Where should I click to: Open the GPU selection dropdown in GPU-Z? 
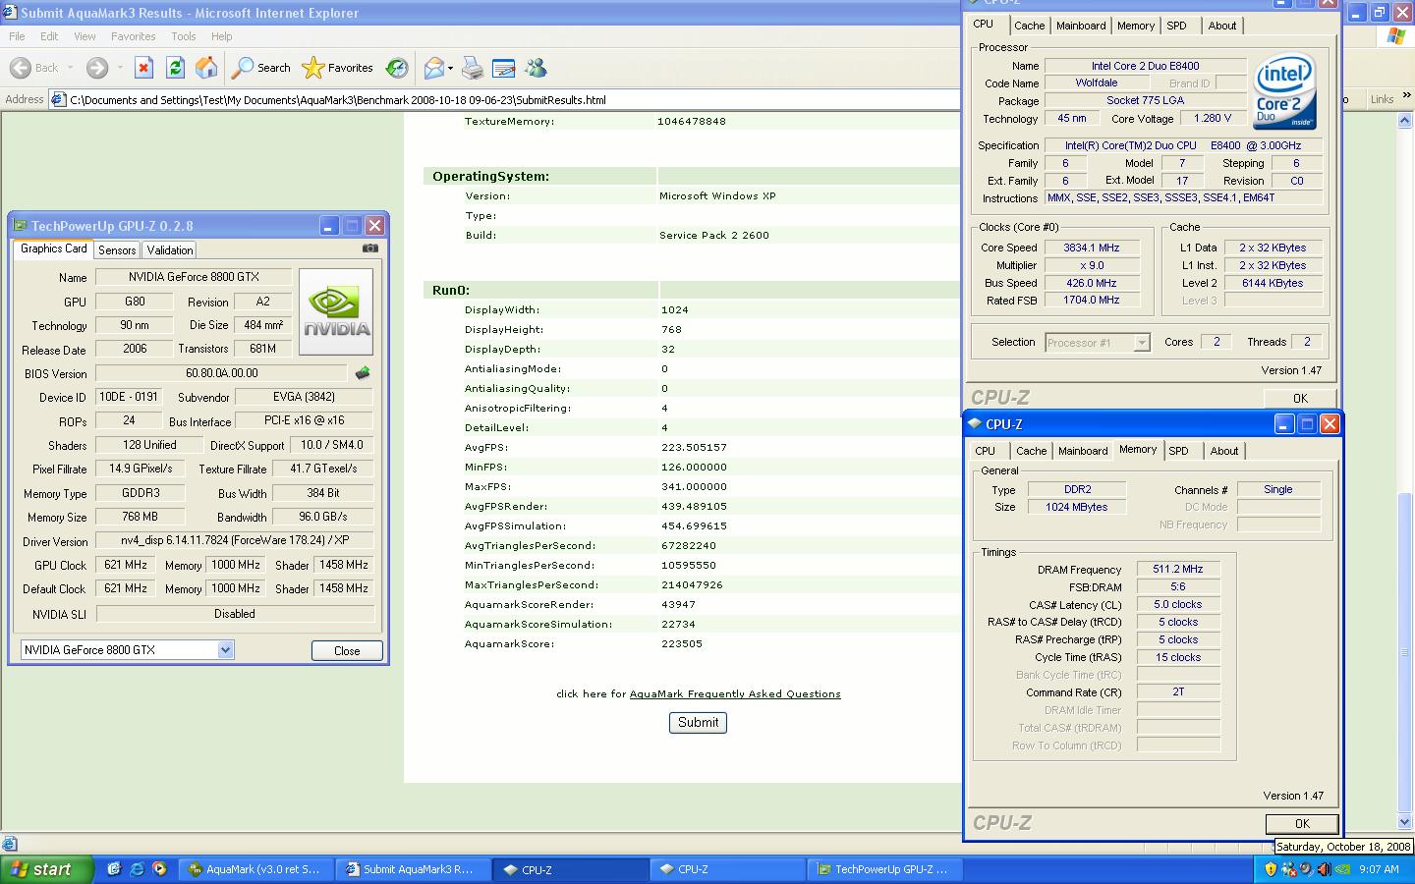tap(225, 649)
